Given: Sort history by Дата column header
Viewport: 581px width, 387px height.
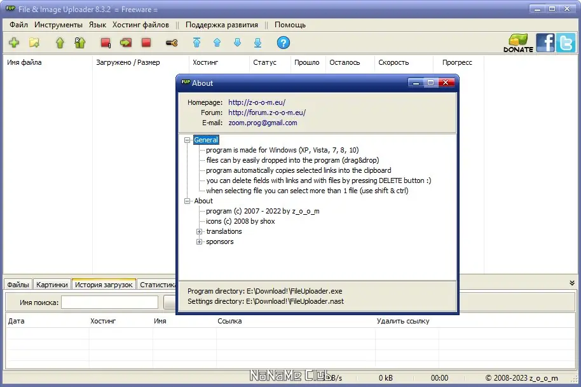Looking at the screenshot, I should point(48,321).
